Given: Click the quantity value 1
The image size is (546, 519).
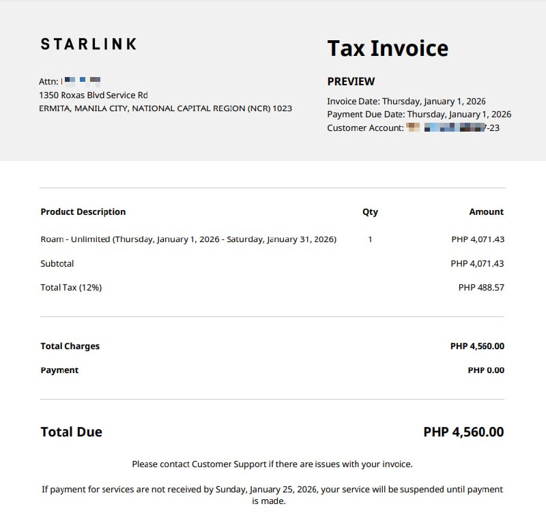Looking at the screenshot, I should (370, 239).
